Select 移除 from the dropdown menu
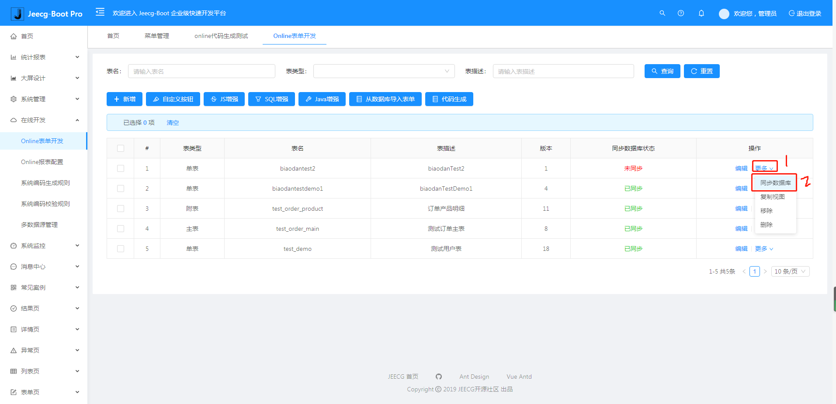 (775, 211)
